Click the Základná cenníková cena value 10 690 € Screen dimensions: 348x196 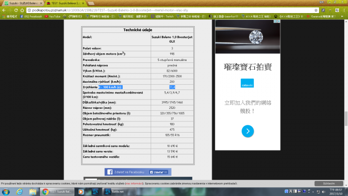coord(172,146)
